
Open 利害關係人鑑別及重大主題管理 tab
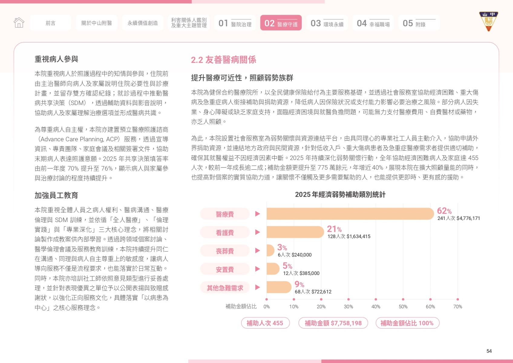click(189, 23)
